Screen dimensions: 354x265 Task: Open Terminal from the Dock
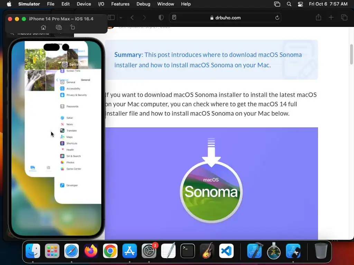click(188, 251)
